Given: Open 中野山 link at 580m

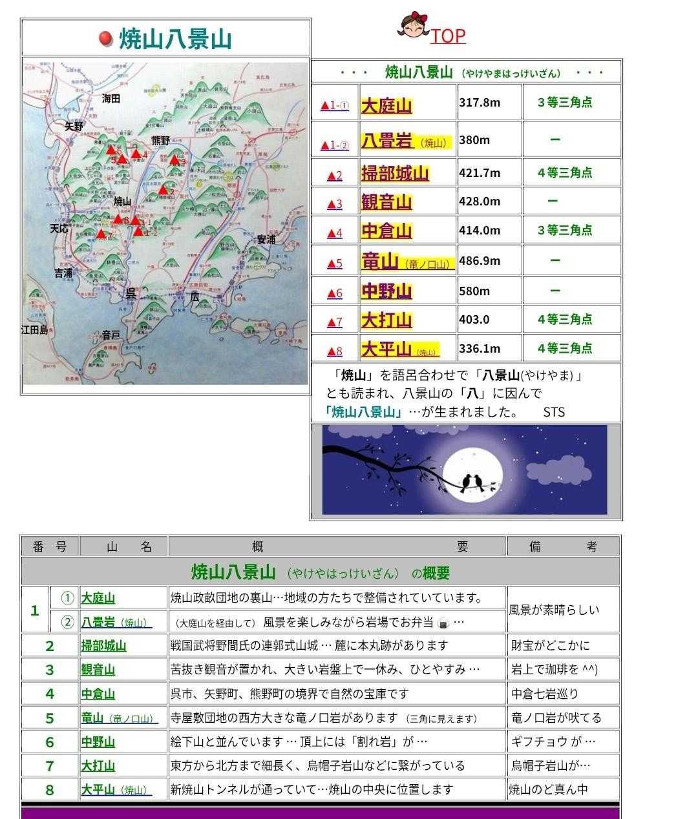Looking at the screenshot, I should (386, 291).
